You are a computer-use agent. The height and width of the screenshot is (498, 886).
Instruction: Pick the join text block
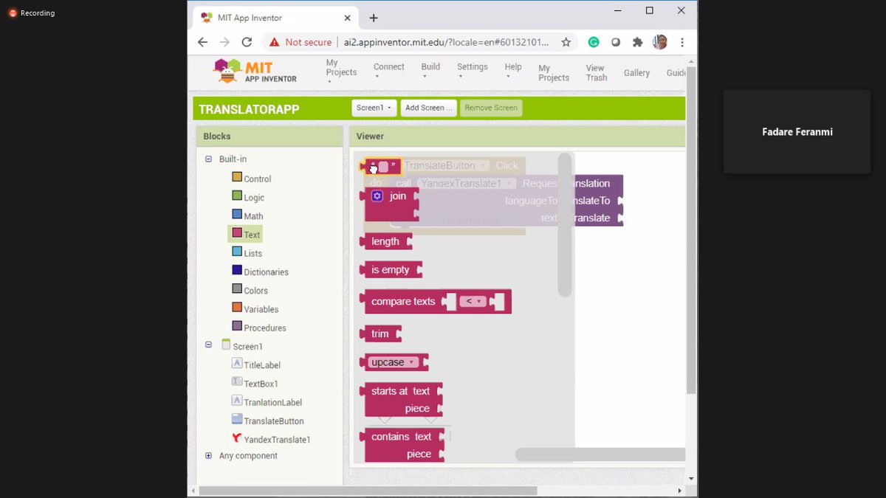click(391, 204)
